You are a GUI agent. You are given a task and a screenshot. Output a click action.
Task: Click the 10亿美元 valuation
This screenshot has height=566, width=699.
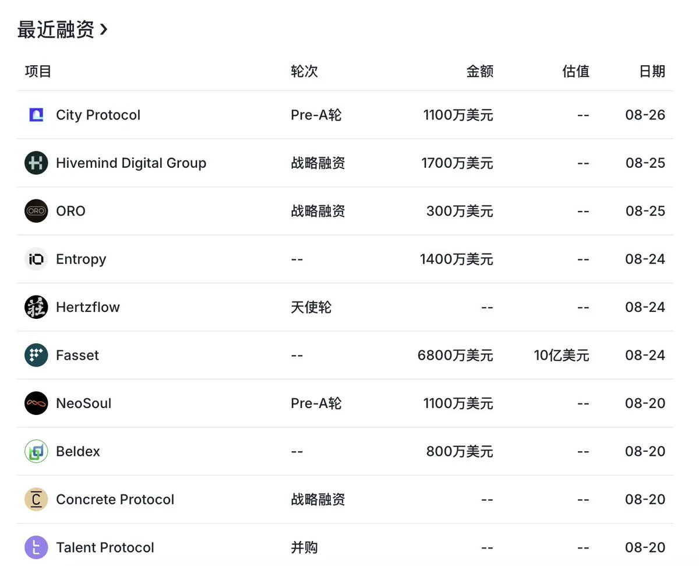(562, 356)
